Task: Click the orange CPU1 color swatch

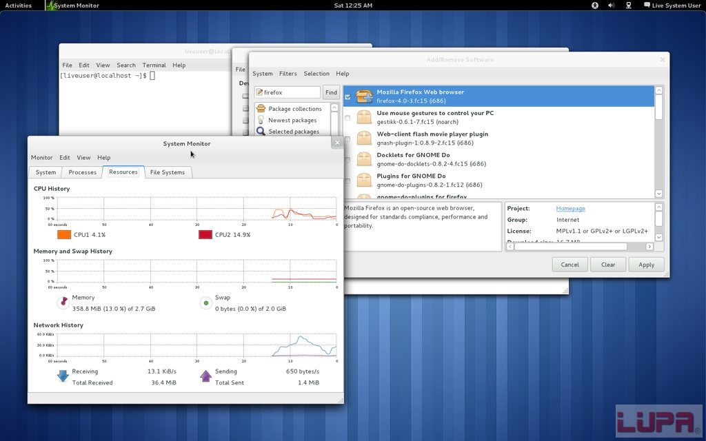Action: 64,234
